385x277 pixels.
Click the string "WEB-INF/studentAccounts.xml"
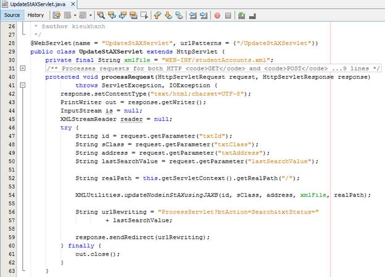216,60
